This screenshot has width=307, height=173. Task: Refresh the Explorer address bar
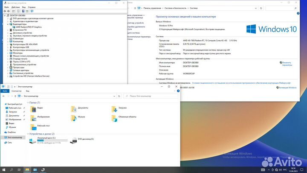coord(119,96)
